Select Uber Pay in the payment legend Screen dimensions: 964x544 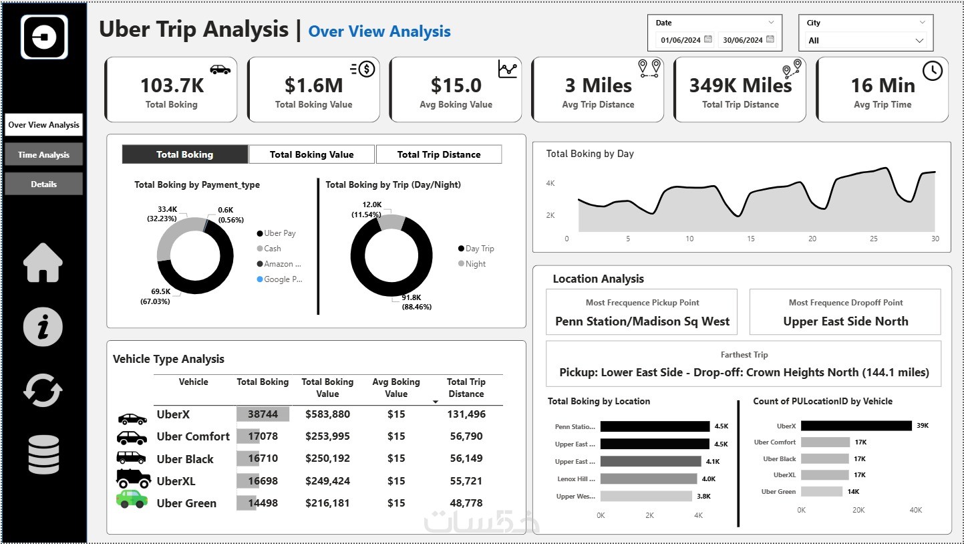click(276, 233)
